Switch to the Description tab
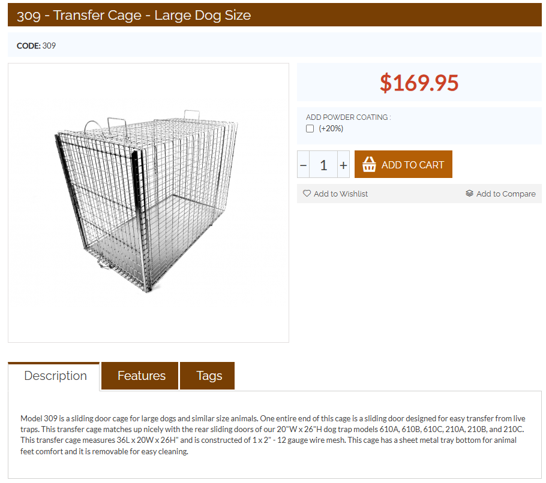546x483 pixels. point(55,376)
